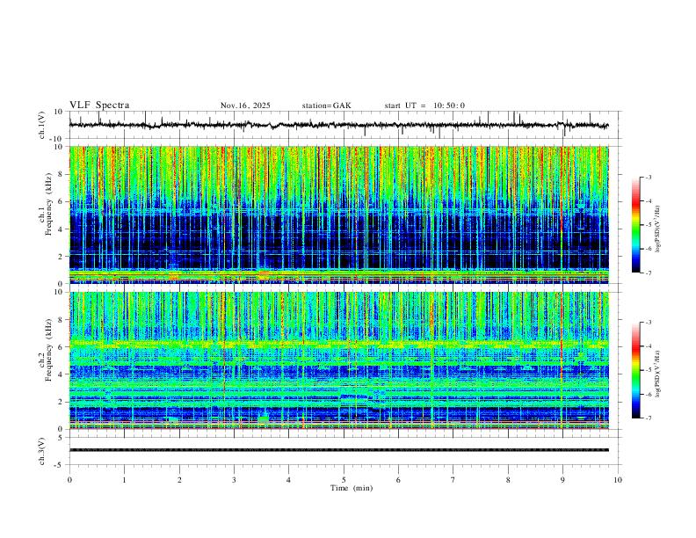The image size is (696, 538).
Task: Click the yellow-green band near 6 kHz in ch.2 spectrogram
Action: (338, 343)
